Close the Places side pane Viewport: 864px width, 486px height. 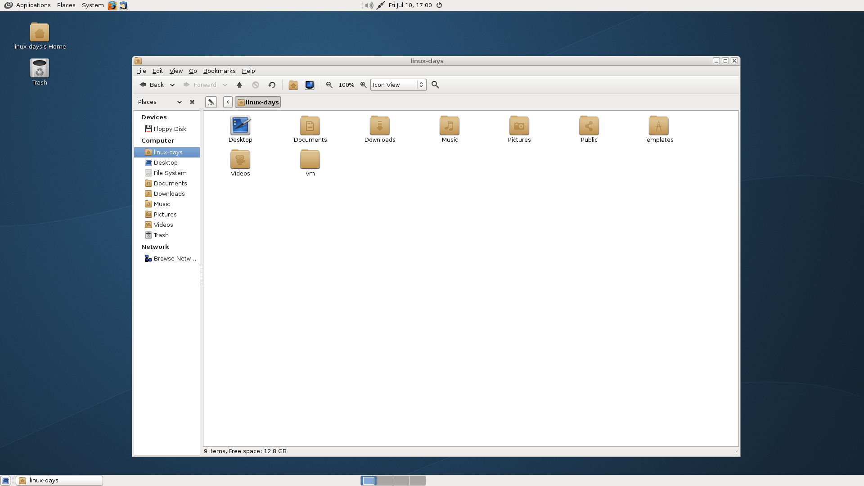point(192,102)
